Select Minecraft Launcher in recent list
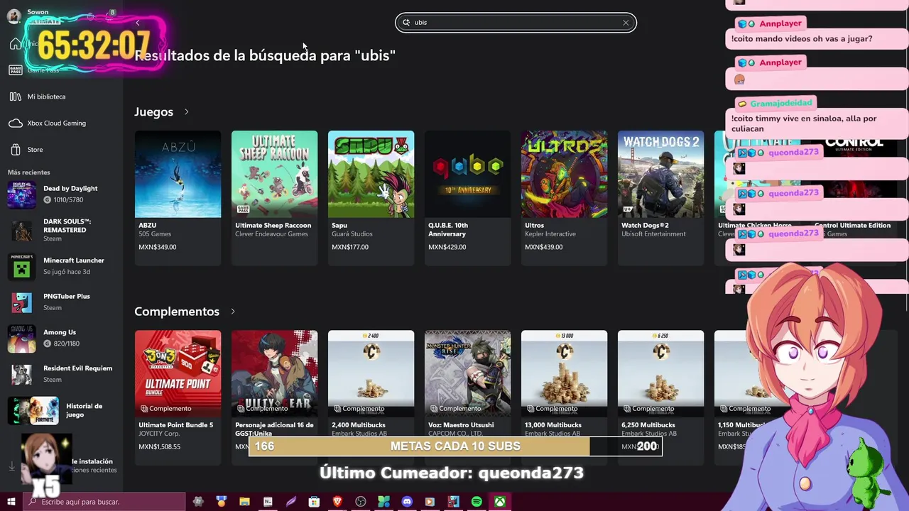The image size is (909, 511). click(x=62, y=266)
